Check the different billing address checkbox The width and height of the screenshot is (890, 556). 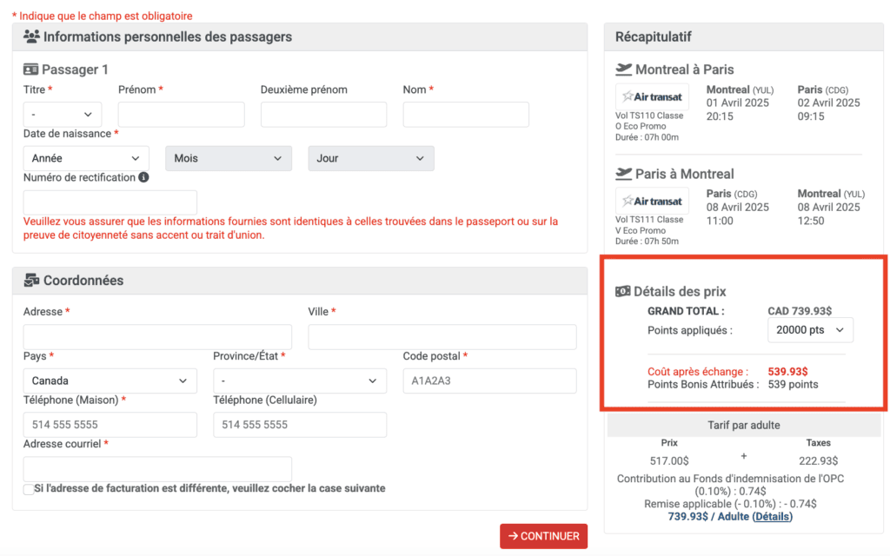point(29,489)
